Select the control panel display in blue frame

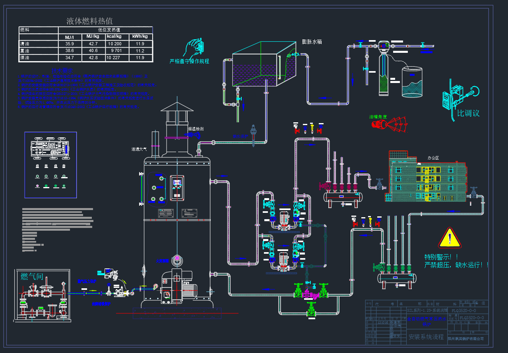(50, 149)
